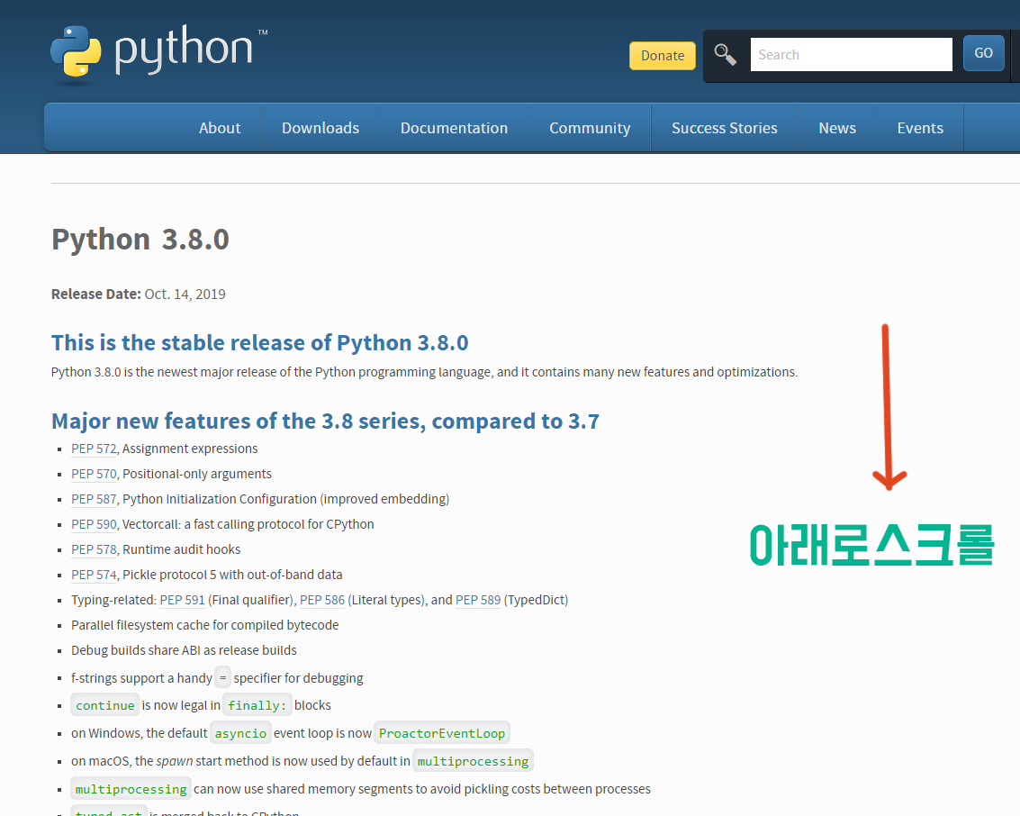
Task: Click the 'ProactorEventLoop' code snippet
Action: 442,733
